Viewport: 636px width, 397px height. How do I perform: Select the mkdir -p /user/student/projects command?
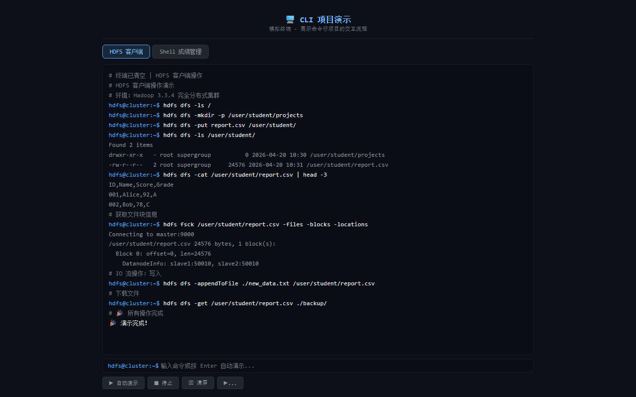206,115
